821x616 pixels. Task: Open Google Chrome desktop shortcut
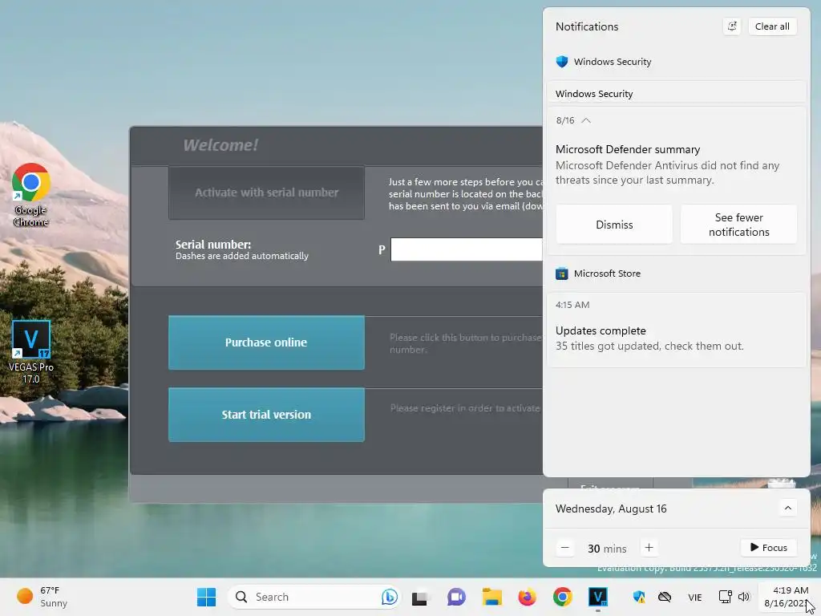click(x=31, y=195)
